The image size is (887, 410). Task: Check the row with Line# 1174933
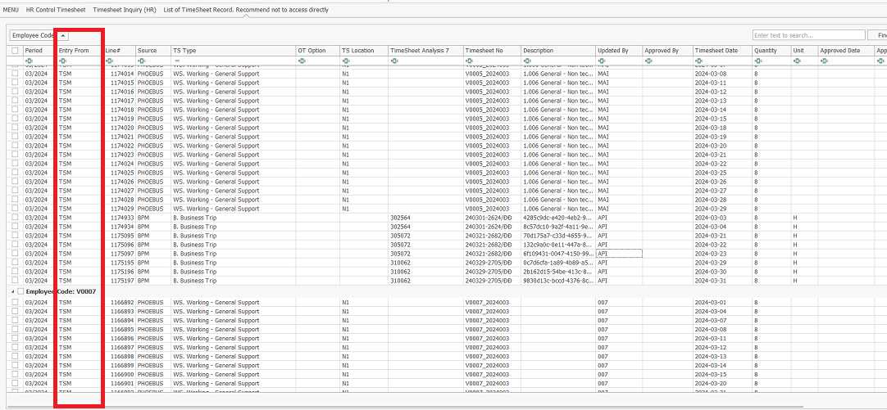click(15, 218)
